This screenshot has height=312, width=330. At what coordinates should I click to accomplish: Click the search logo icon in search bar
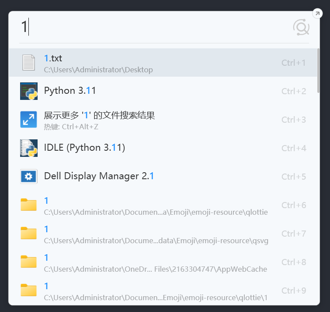pos(301,28)
